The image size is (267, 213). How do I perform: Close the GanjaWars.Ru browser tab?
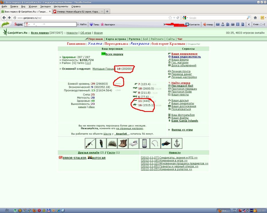coord(50,11)
